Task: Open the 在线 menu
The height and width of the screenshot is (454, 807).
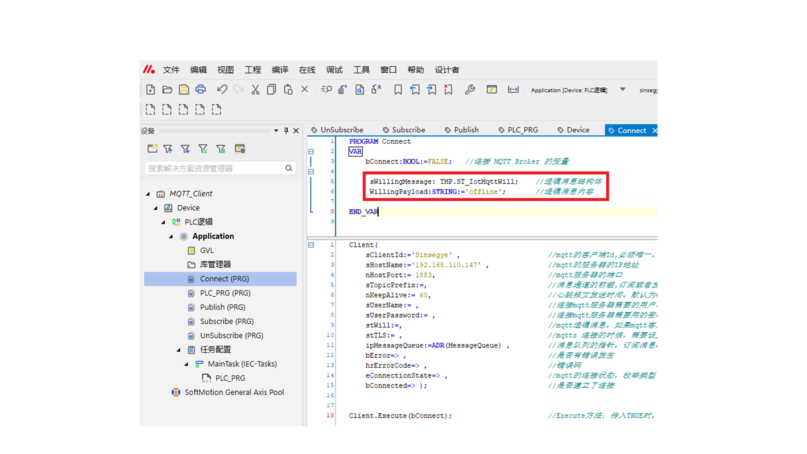Action: pyautogui.click(x=307, y=70)
